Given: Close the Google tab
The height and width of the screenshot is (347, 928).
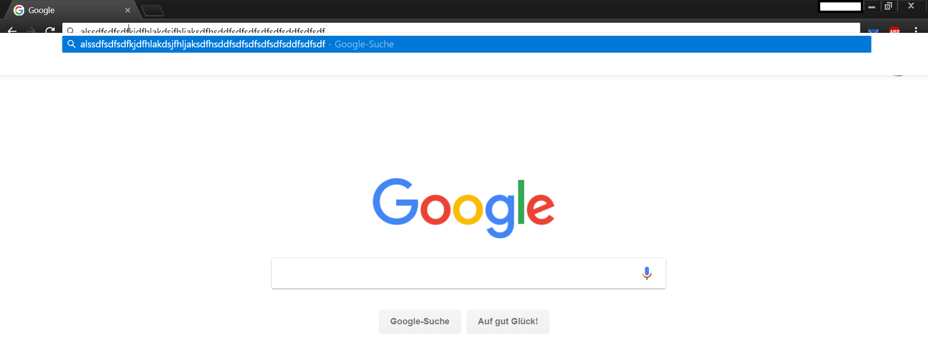Looking at the screenshot, I should point(128,10).
